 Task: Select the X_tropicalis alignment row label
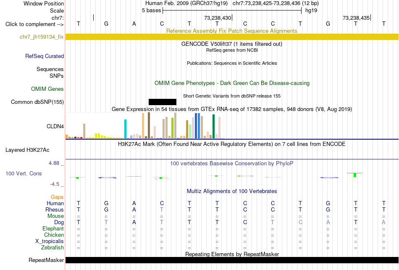click(50, 241)
